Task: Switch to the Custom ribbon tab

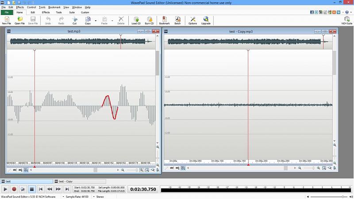Action: point(85,12)
